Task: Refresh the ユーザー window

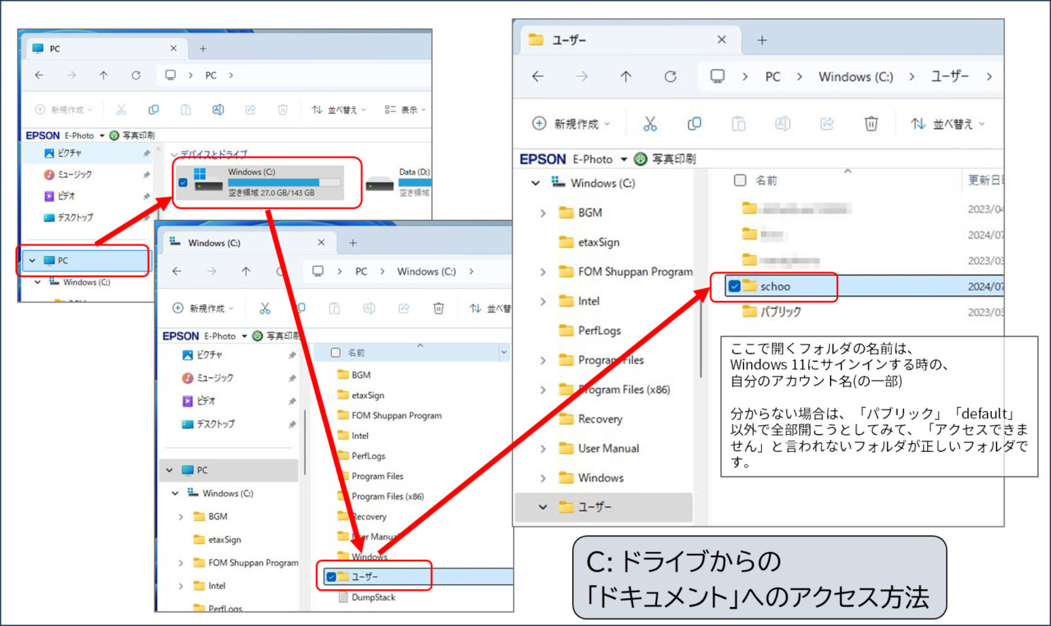Action: (x=671, y=76)
